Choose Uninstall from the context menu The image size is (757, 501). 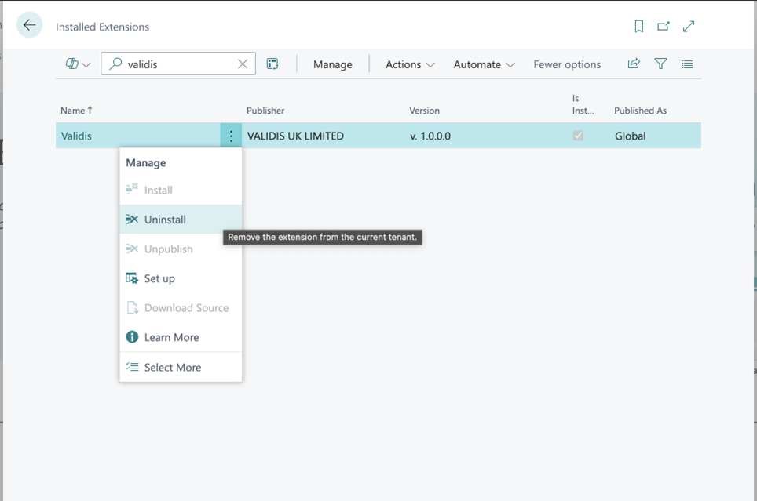181,220
